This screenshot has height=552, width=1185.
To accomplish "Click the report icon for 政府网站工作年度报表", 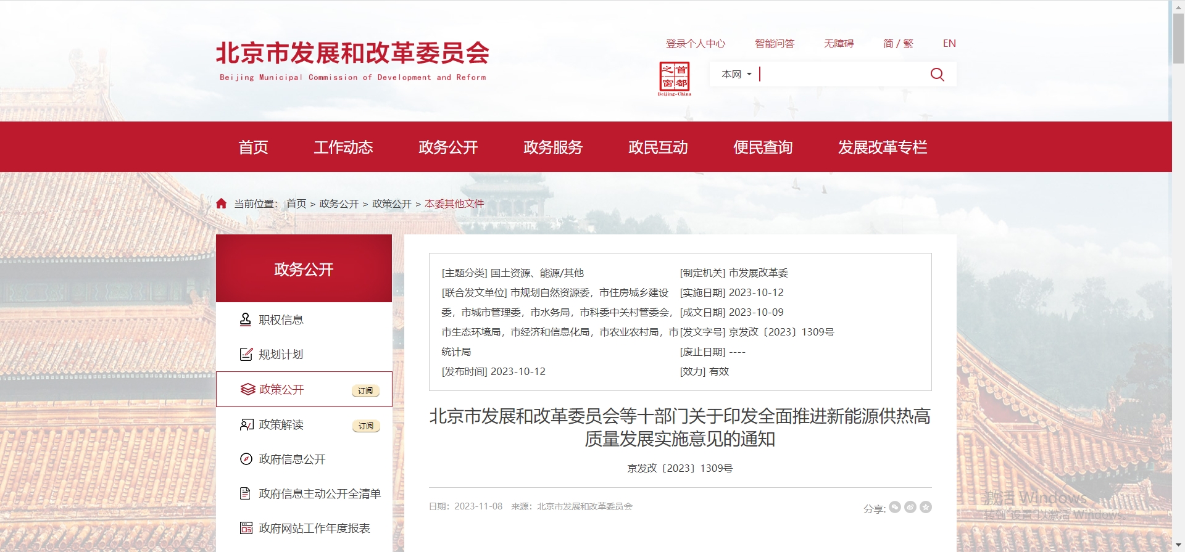I will pos(246,528).
